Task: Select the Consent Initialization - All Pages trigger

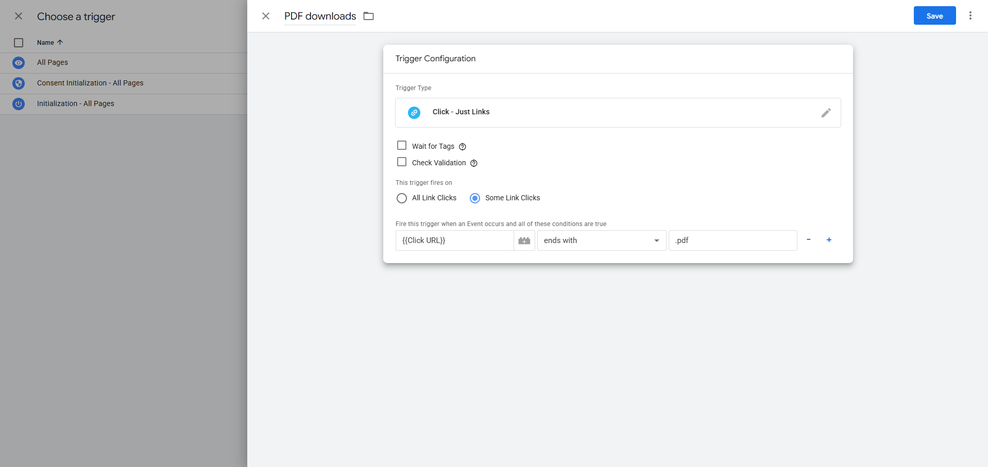Action: point(90,83)
